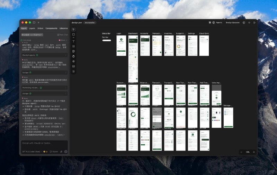
Task: Click the New Chat button
Action: pos(62,35)
